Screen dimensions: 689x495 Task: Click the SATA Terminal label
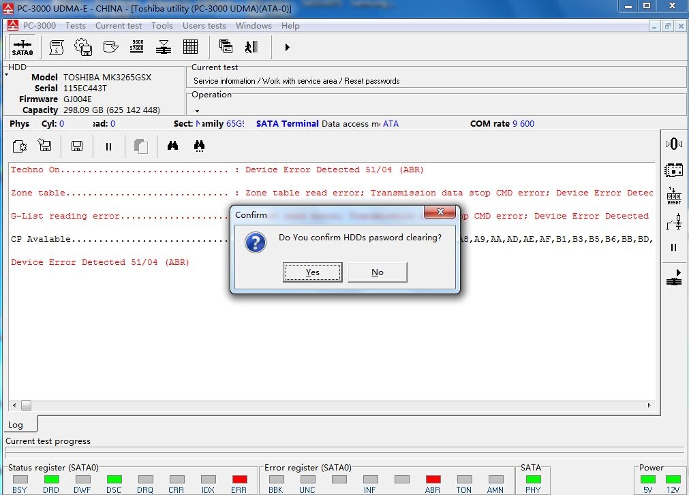pos(288,124)
